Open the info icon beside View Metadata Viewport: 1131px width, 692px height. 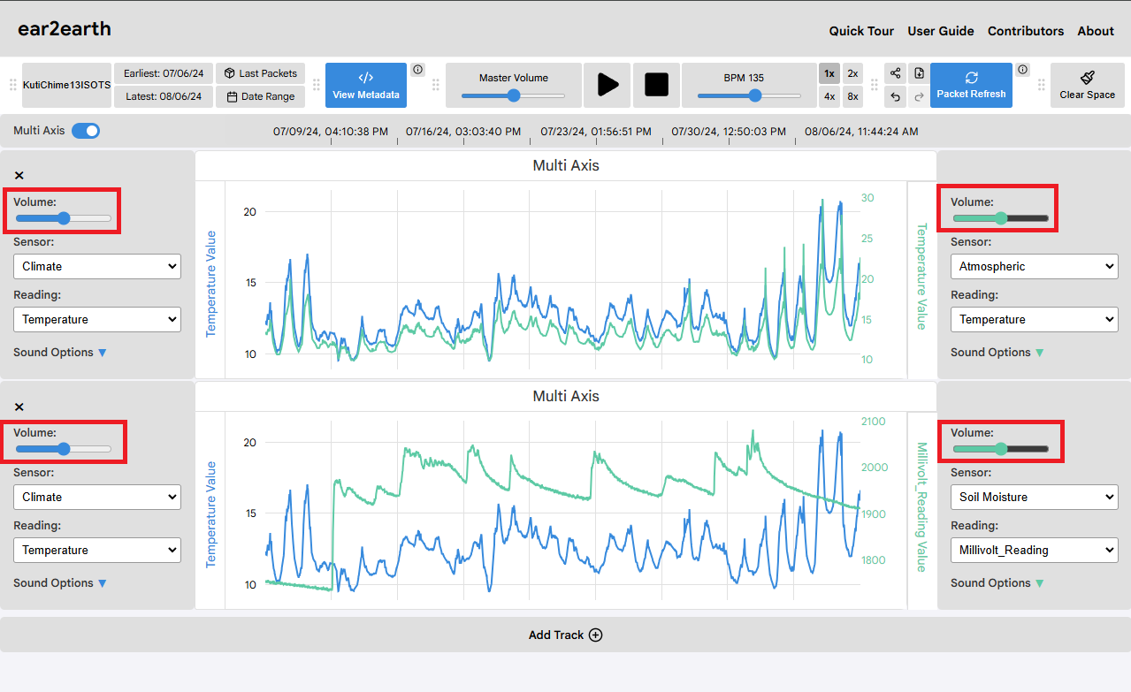tap(417, 70)
